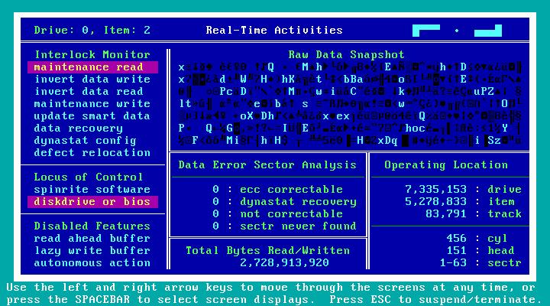Choose highlighted 'diskdrive or bios' option

(92, 202)
